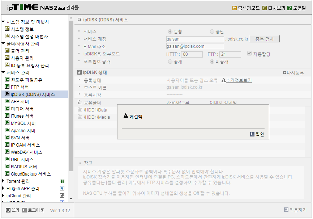
Task: Expand the Torrent 관리 section
Action: [x=3, y=181]
